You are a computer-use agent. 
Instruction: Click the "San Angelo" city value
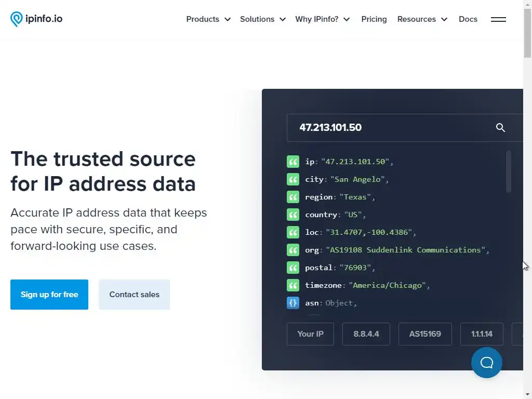pos(357,179)
